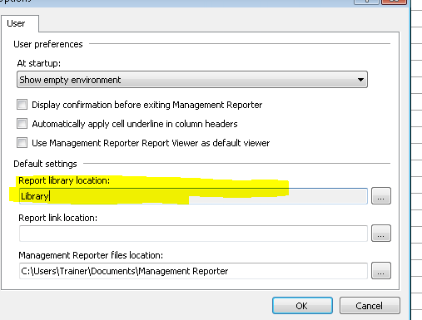Browse for the Report link location
Screen dimensions: 422x320
(x=381, y=234)
